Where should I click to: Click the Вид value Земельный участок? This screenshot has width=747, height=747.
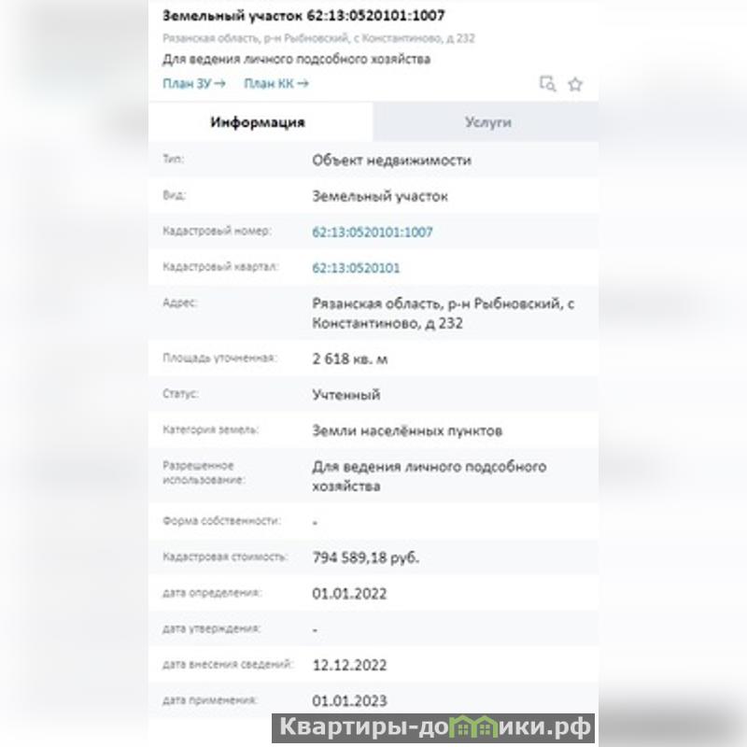(380, 197)
